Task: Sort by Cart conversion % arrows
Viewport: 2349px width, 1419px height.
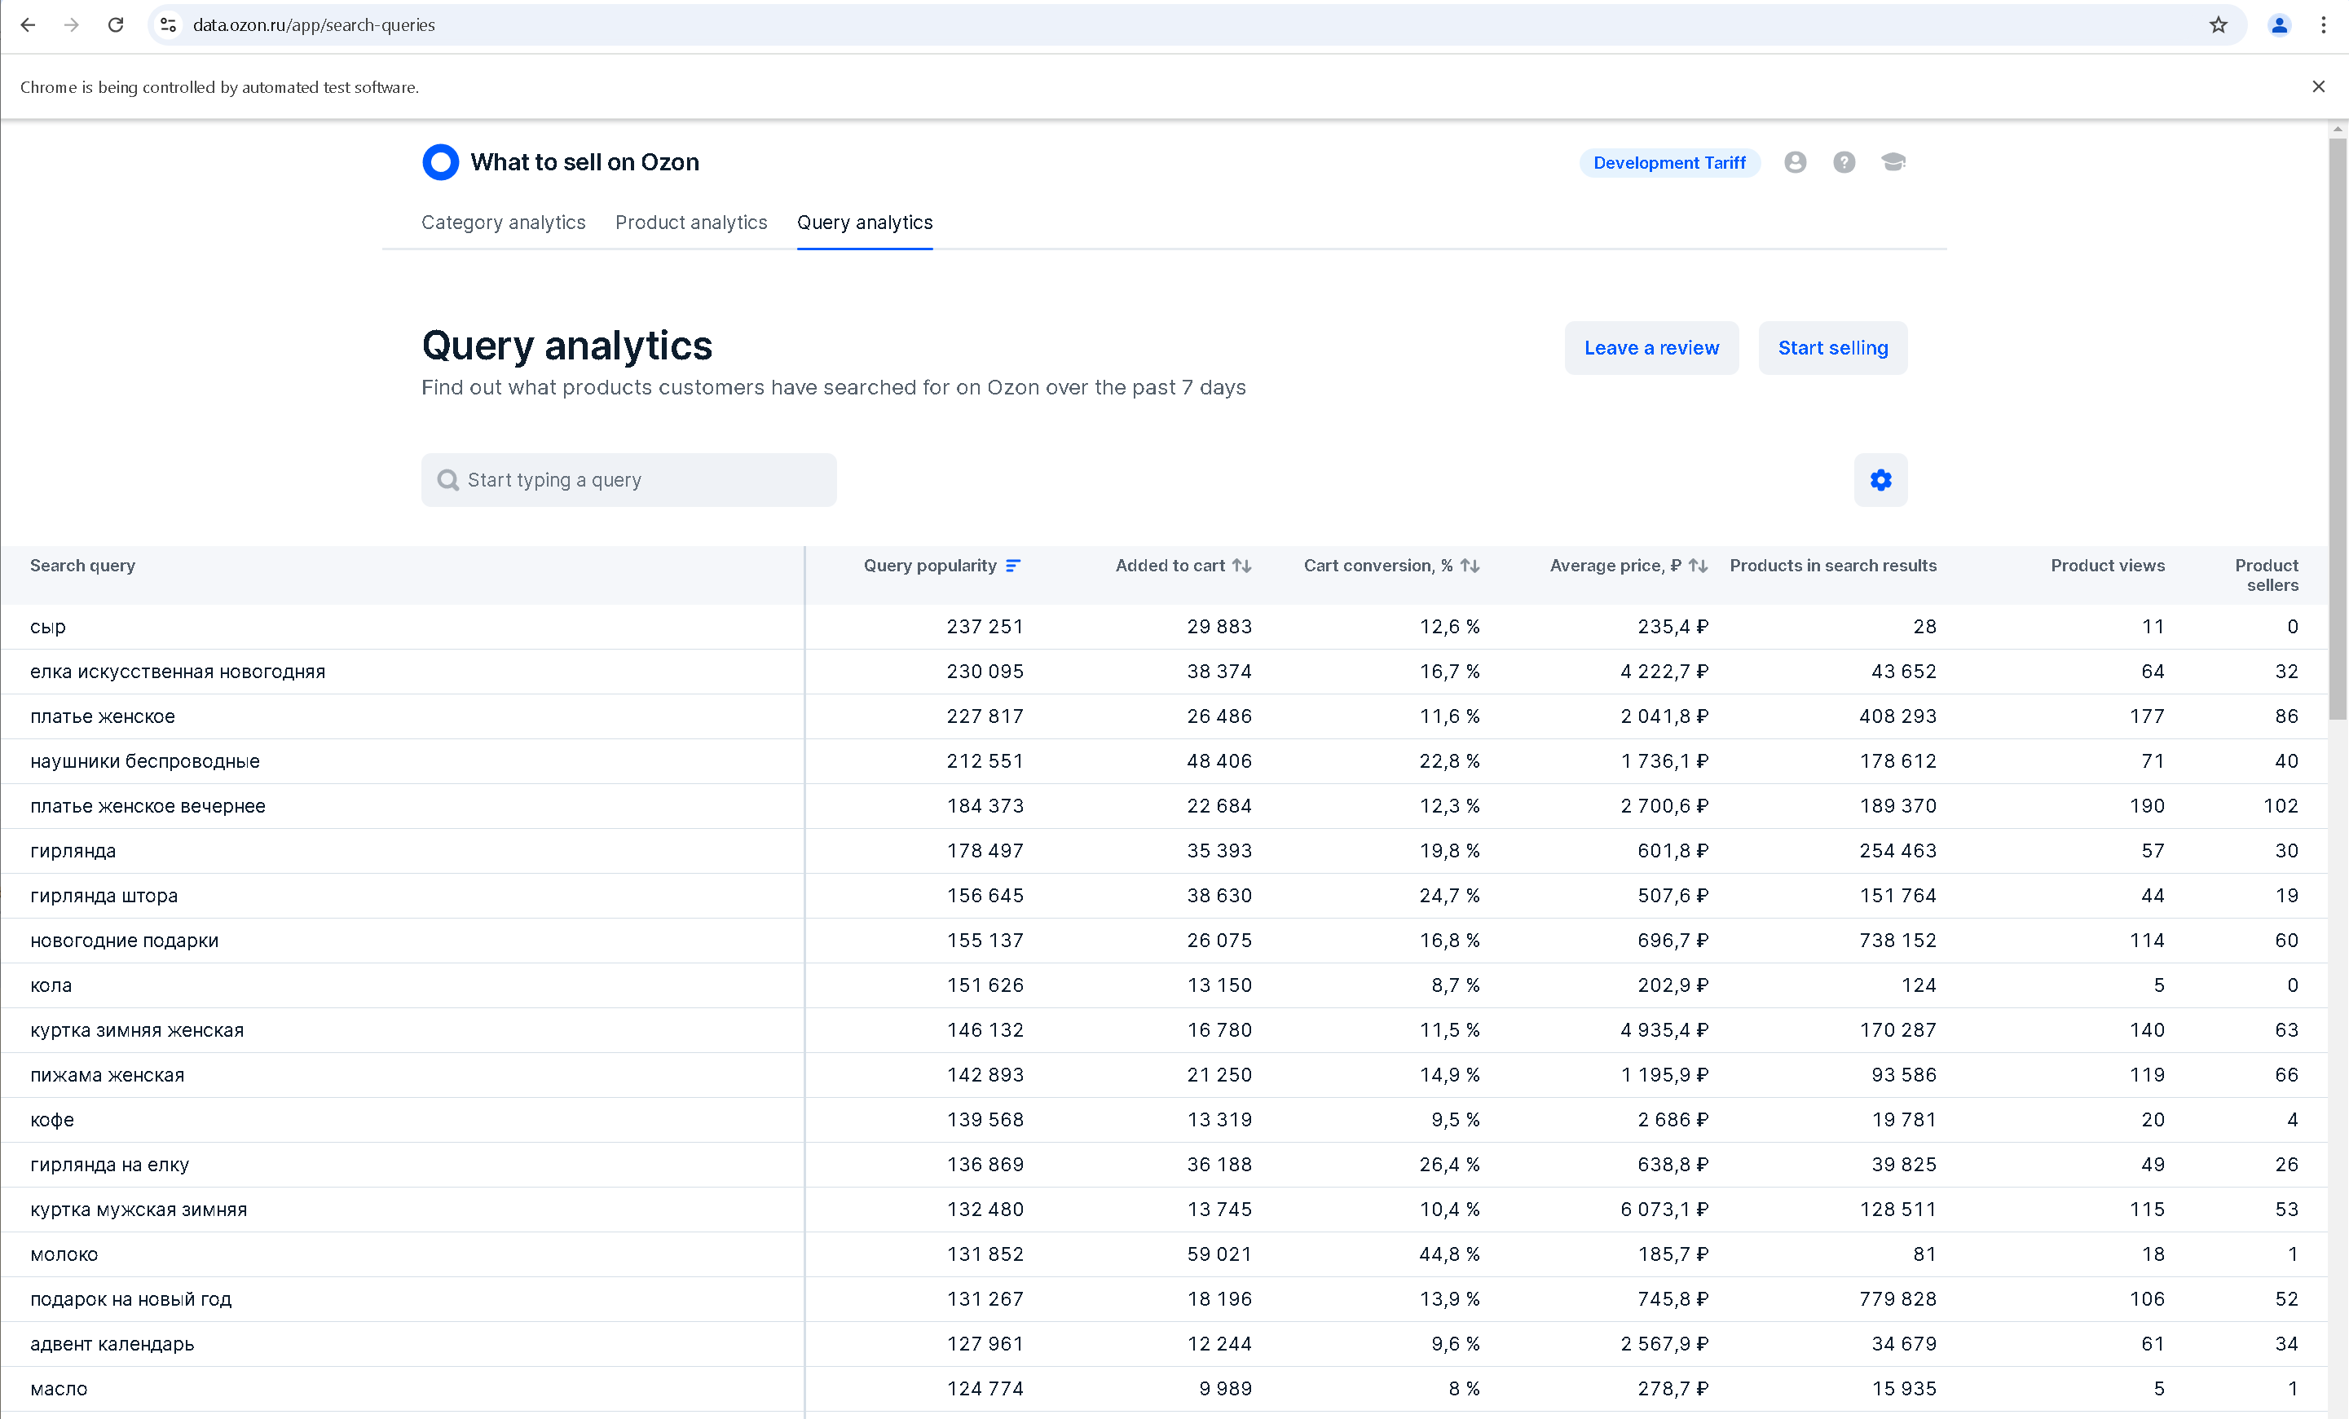Action: pos(1469,566)
